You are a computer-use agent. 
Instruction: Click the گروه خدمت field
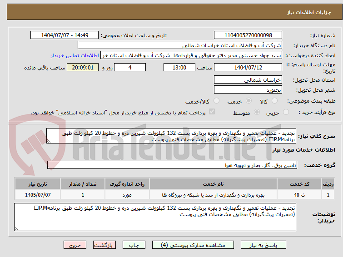pos(172,165)
